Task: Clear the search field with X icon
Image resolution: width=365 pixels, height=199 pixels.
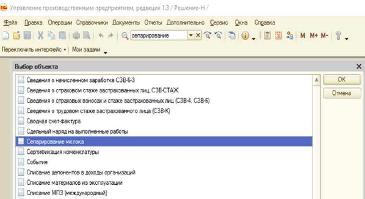Action: click(198, 35)
